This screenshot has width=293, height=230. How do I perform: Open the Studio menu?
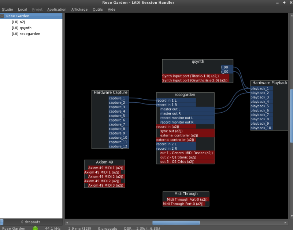coord(7,10)
